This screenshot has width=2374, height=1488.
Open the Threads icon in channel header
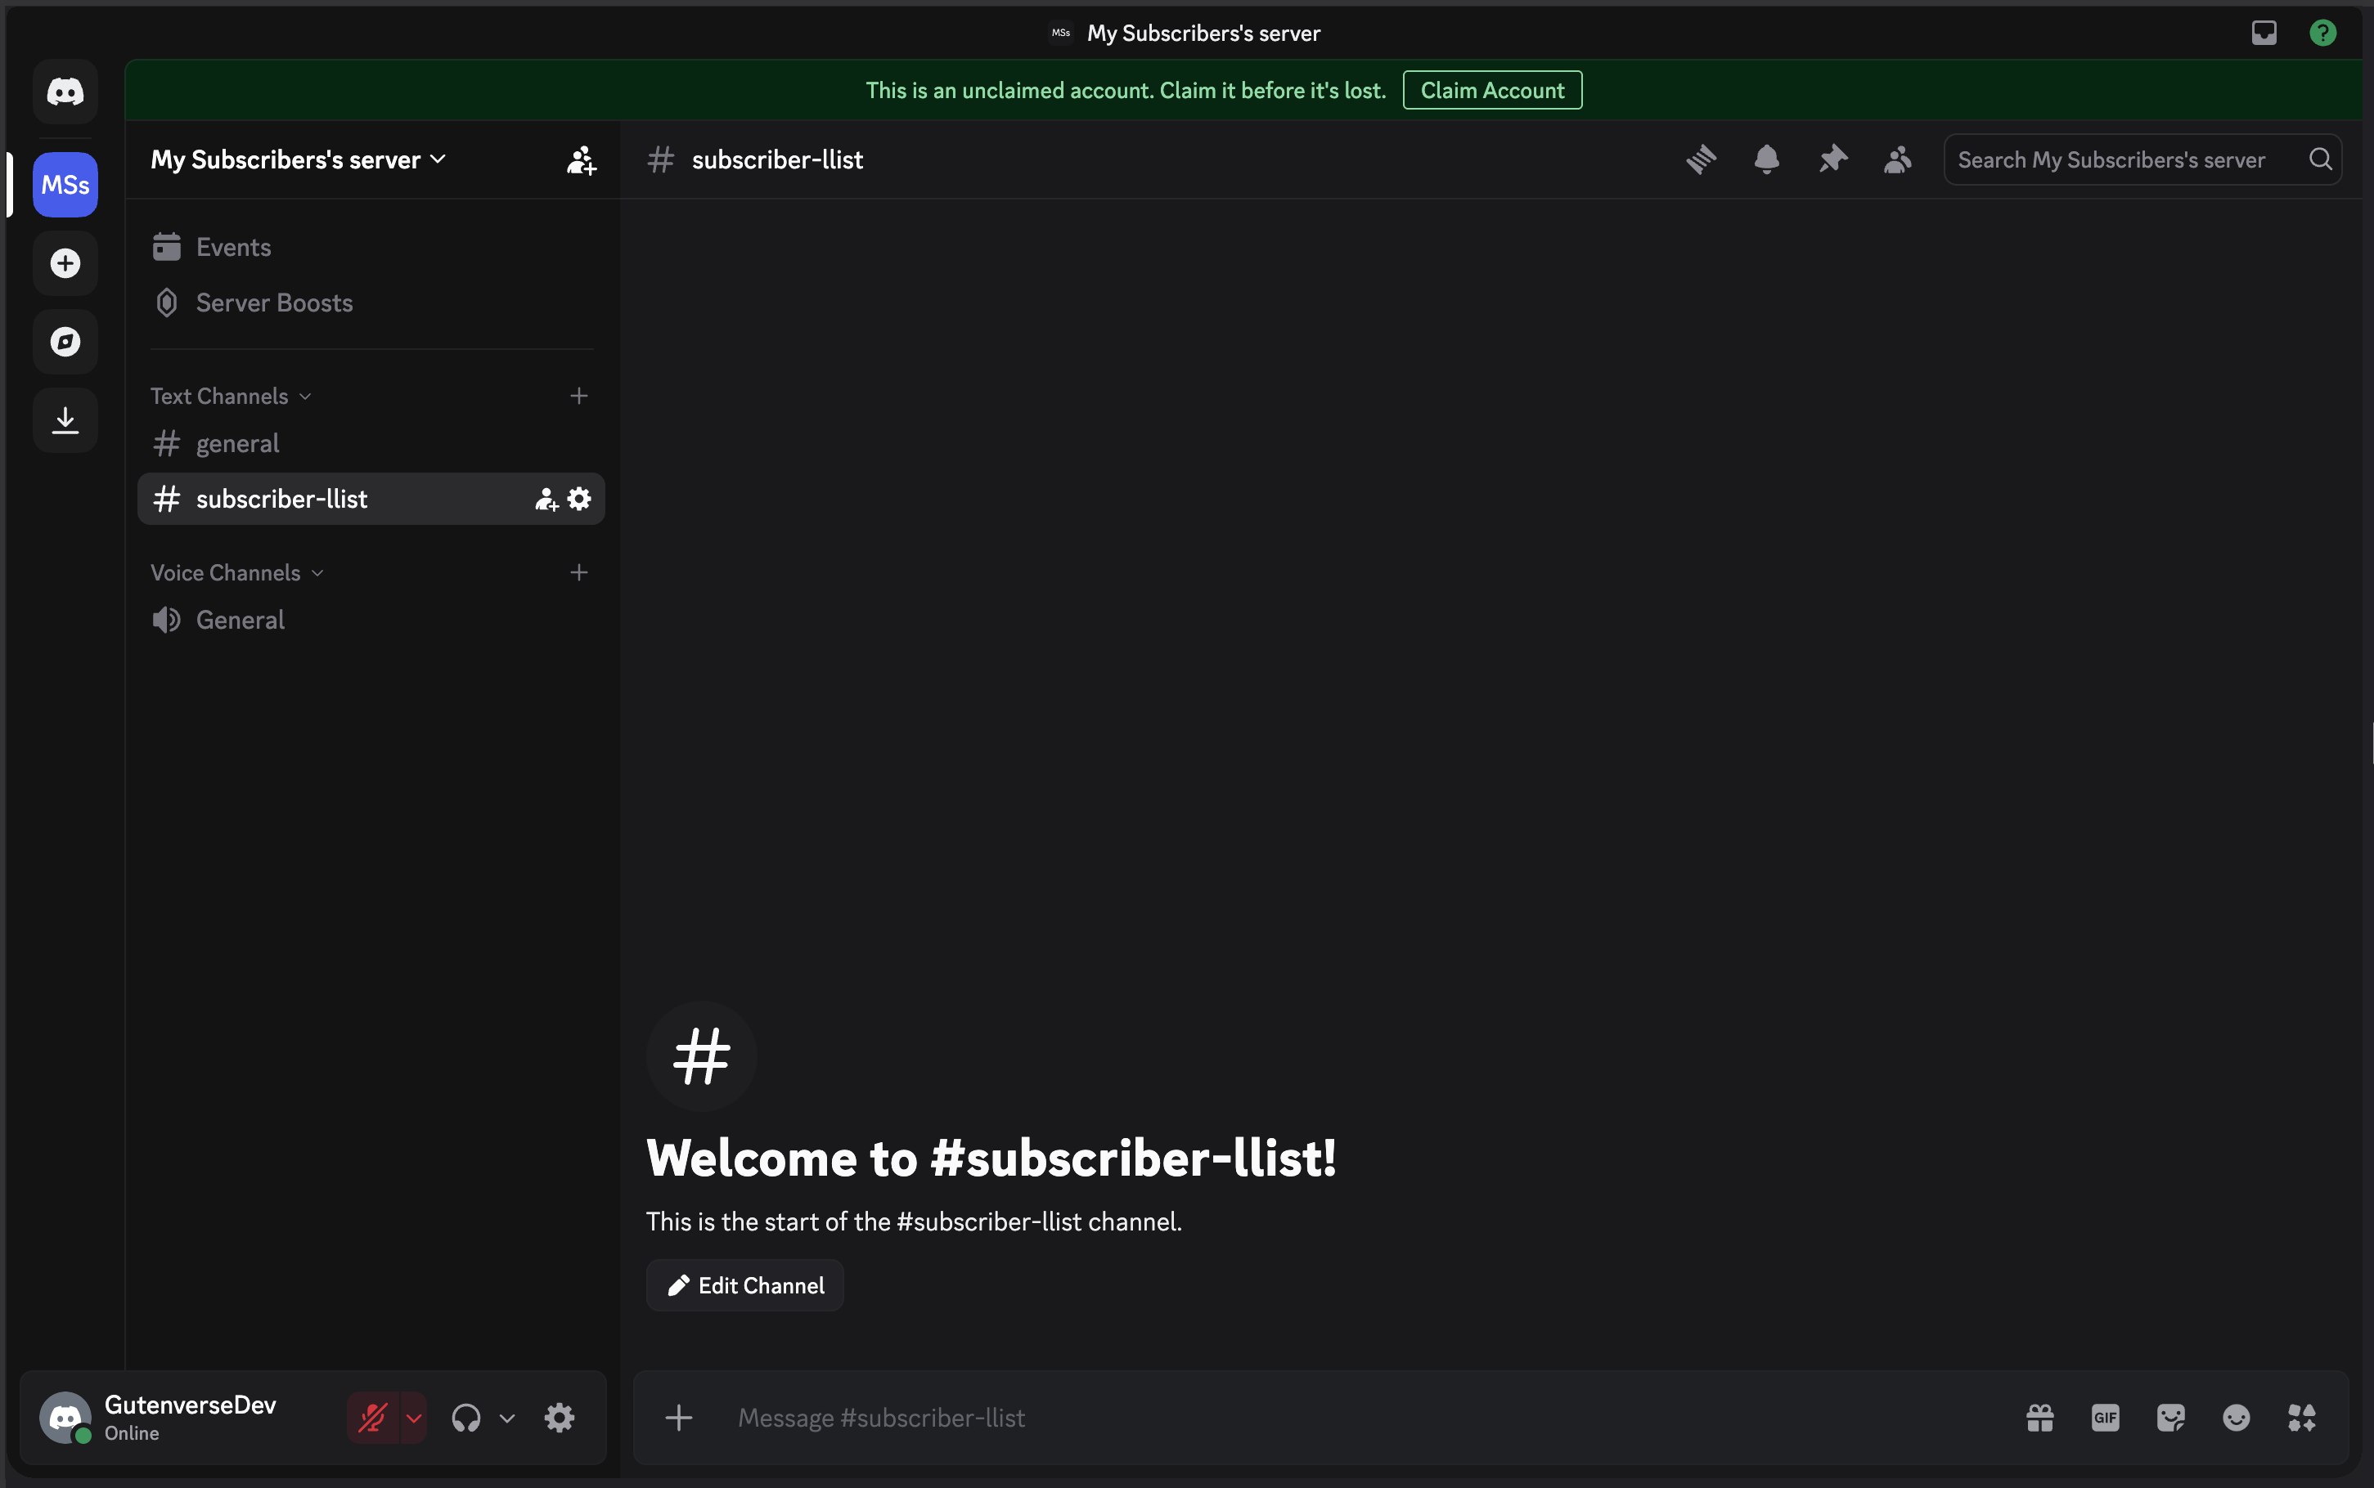pos(1701,159)
